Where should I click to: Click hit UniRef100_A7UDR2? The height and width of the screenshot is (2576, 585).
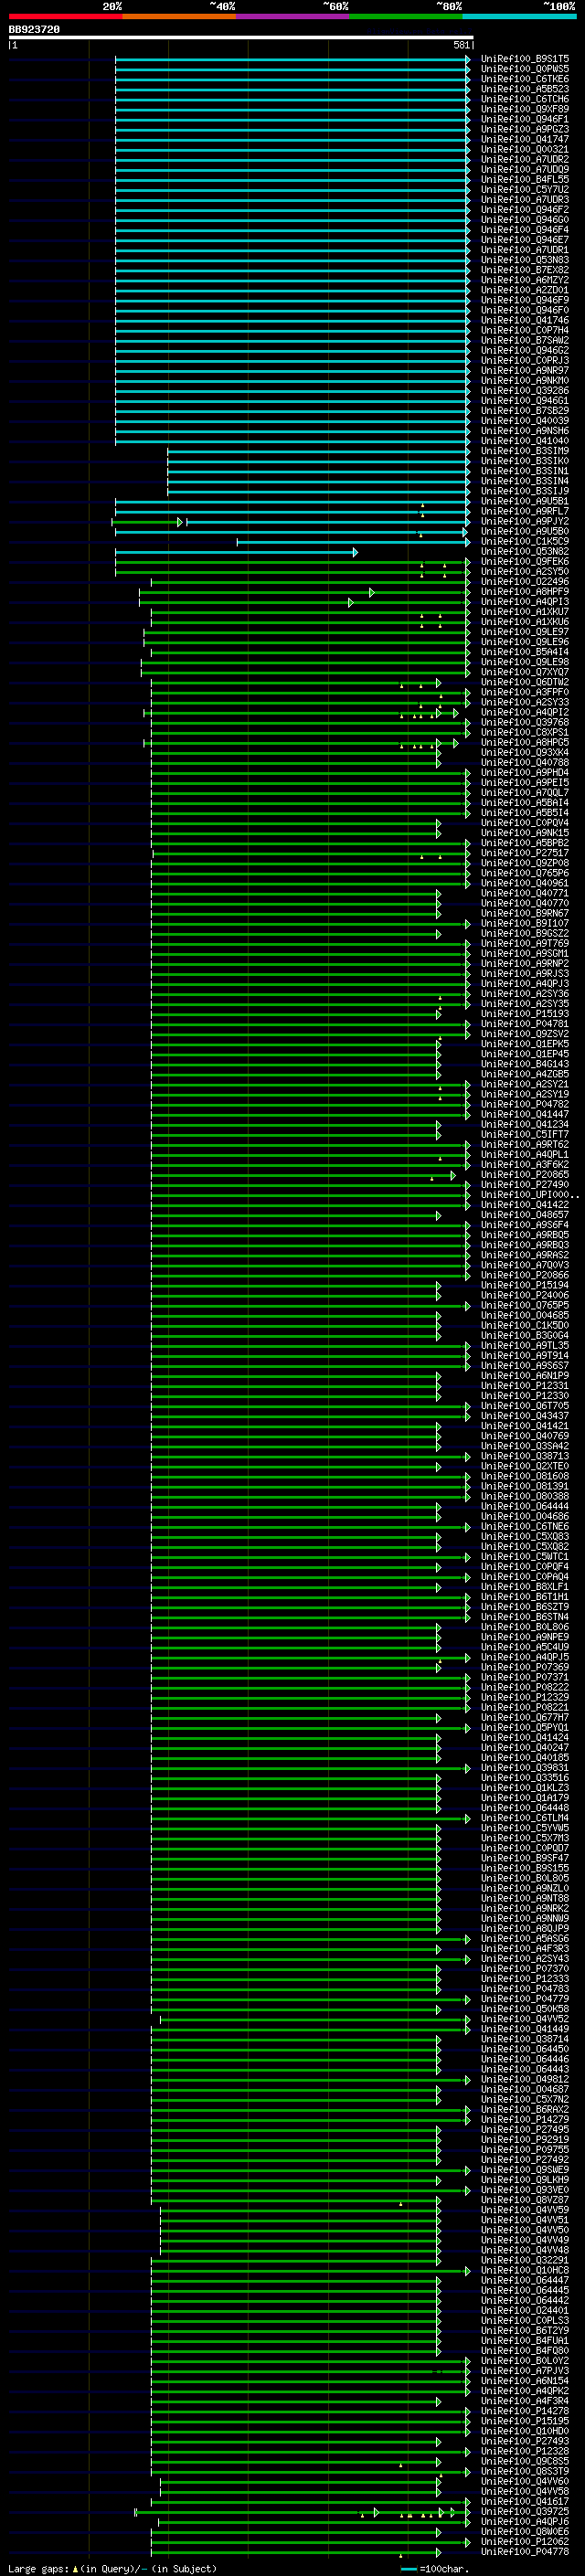coord(525,159)
